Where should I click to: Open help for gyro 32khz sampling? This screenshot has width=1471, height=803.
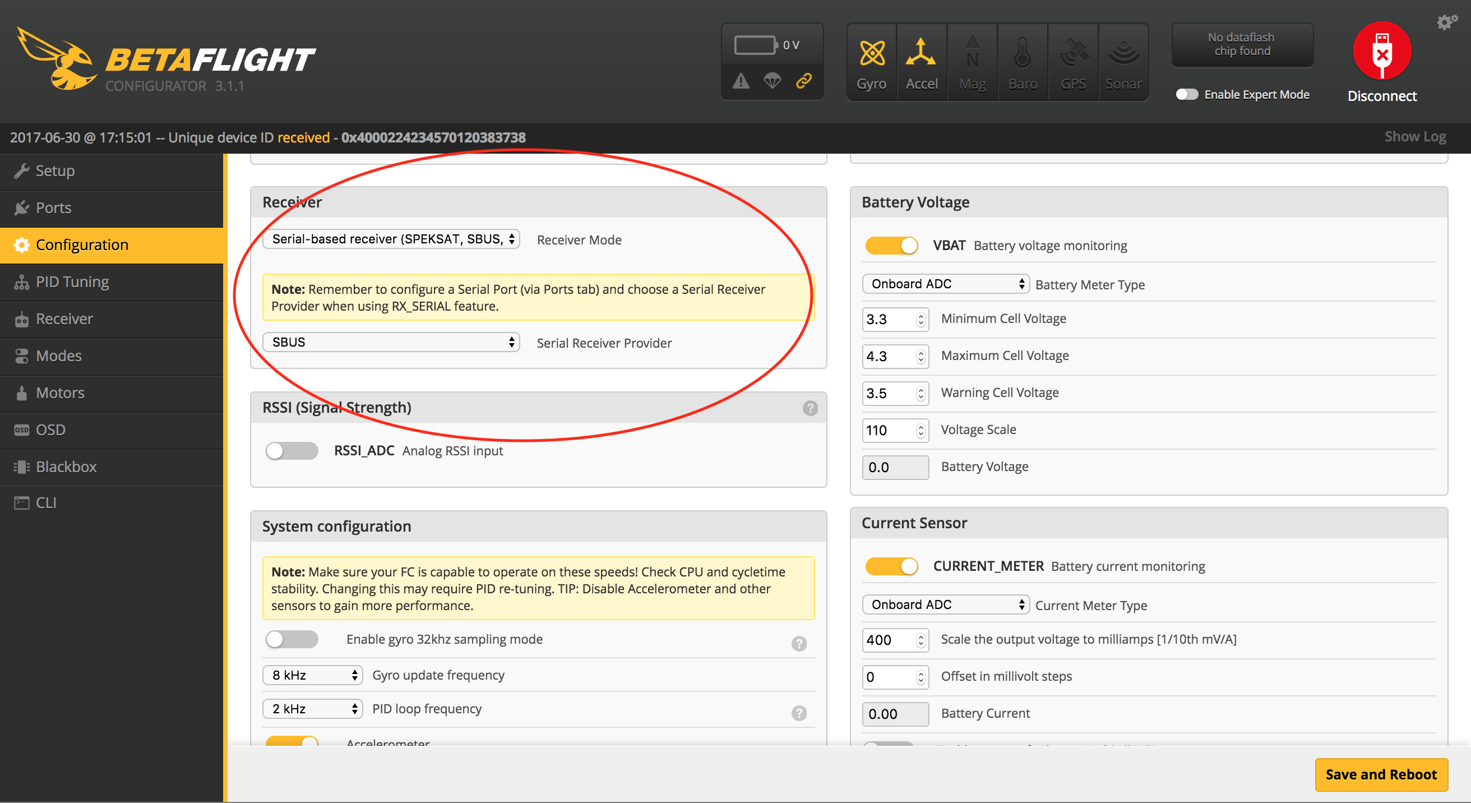point(799,643)
